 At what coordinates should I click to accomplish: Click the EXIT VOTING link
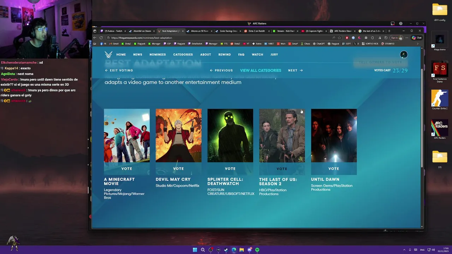[x=119, y=70]
